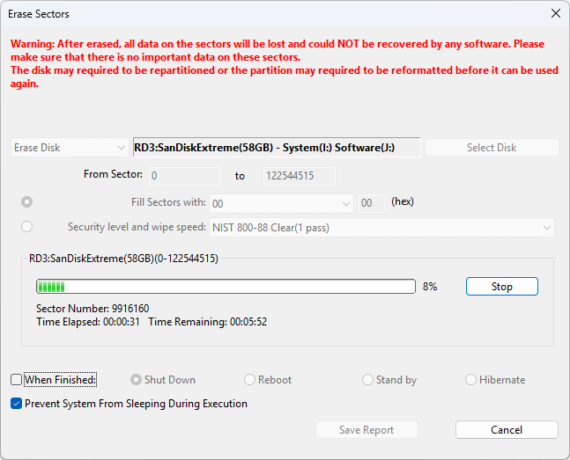Choose the Stand by radio option
This screenshot has height=460, width=570.
tap(368, 380)
